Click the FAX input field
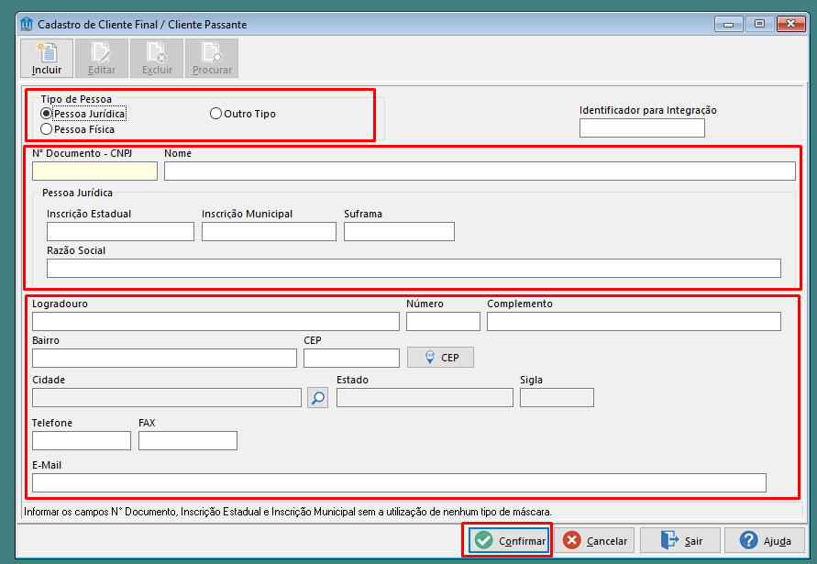817x564 pixels. click(188, 440)
